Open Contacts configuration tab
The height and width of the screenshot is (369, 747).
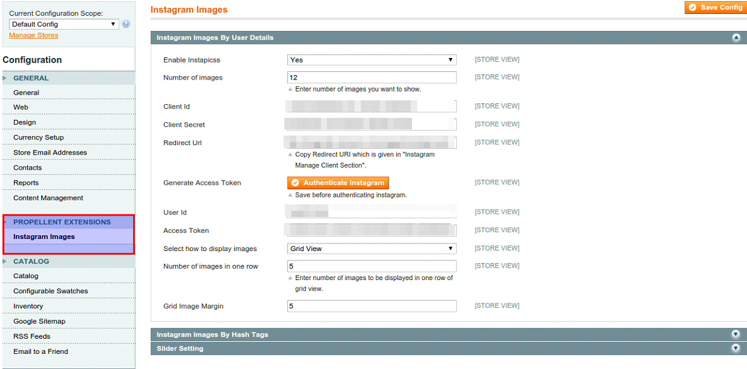[69, 168]
